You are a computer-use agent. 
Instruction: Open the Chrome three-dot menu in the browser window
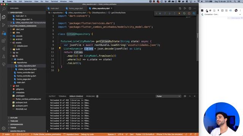coord(240,11)
